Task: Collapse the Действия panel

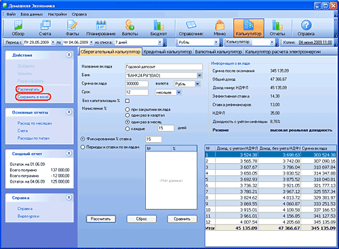Action: [x=69, y=55]
